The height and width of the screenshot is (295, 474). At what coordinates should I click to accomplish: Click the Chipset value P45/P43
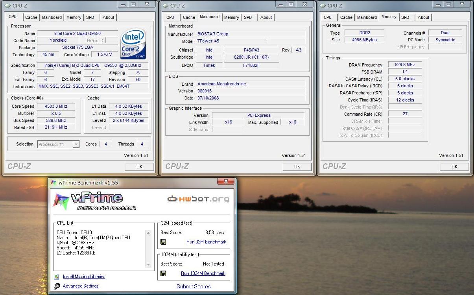tap(252, 50)
